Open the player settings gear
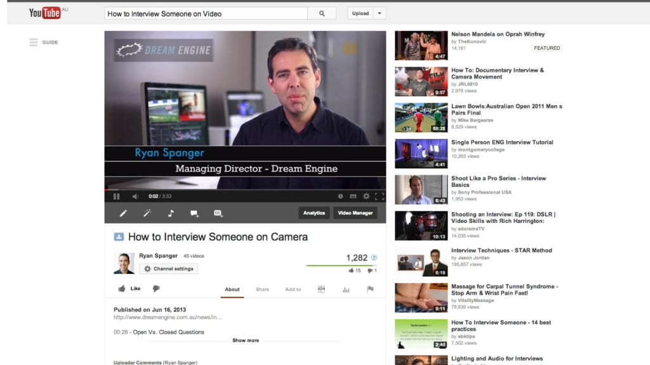This screenshot has height=365, width=650. (366, 196)
